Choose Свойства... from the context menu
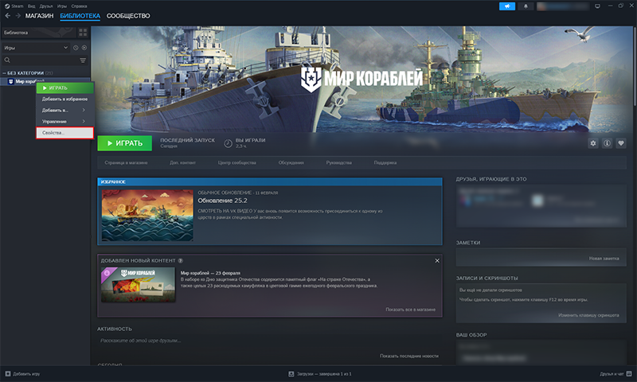This screenshot has width=637, height=382. (x=65, y=133)
